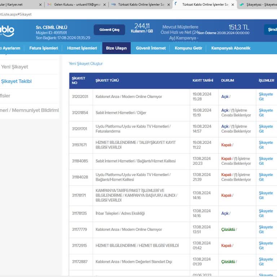Click the Çözüldü status of complaint 31177779
This screenshot has width=277, height=277.
coord(228,229)
